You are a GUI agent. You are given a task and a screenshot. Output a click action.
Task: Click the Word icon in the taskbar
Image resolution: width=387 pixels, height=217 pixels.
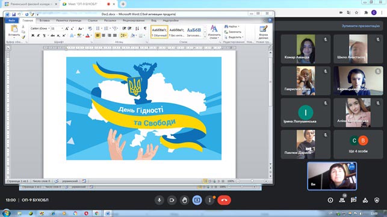108,213
